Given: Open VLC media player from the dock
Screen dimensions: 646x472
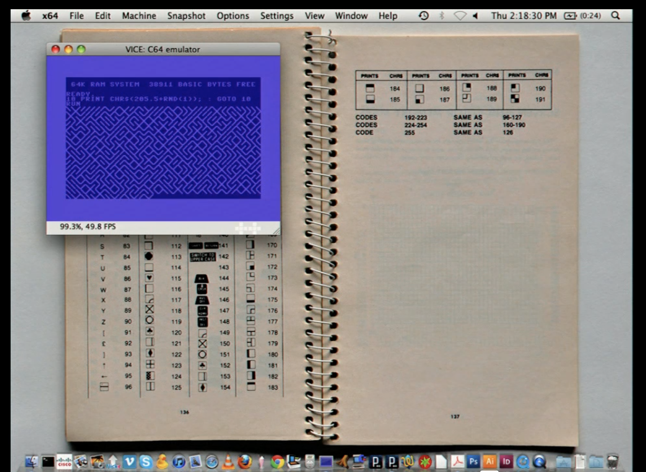Looking at the screenshot, I should (228, 462).
